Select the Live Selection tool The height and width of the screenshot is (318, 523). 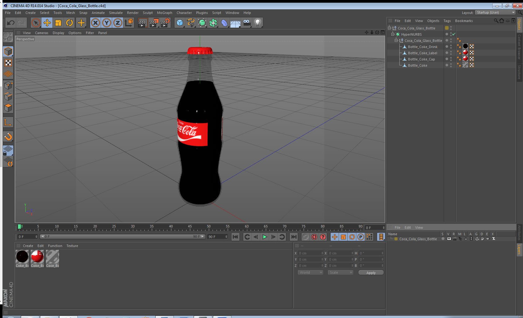click(x=36, y=23)
